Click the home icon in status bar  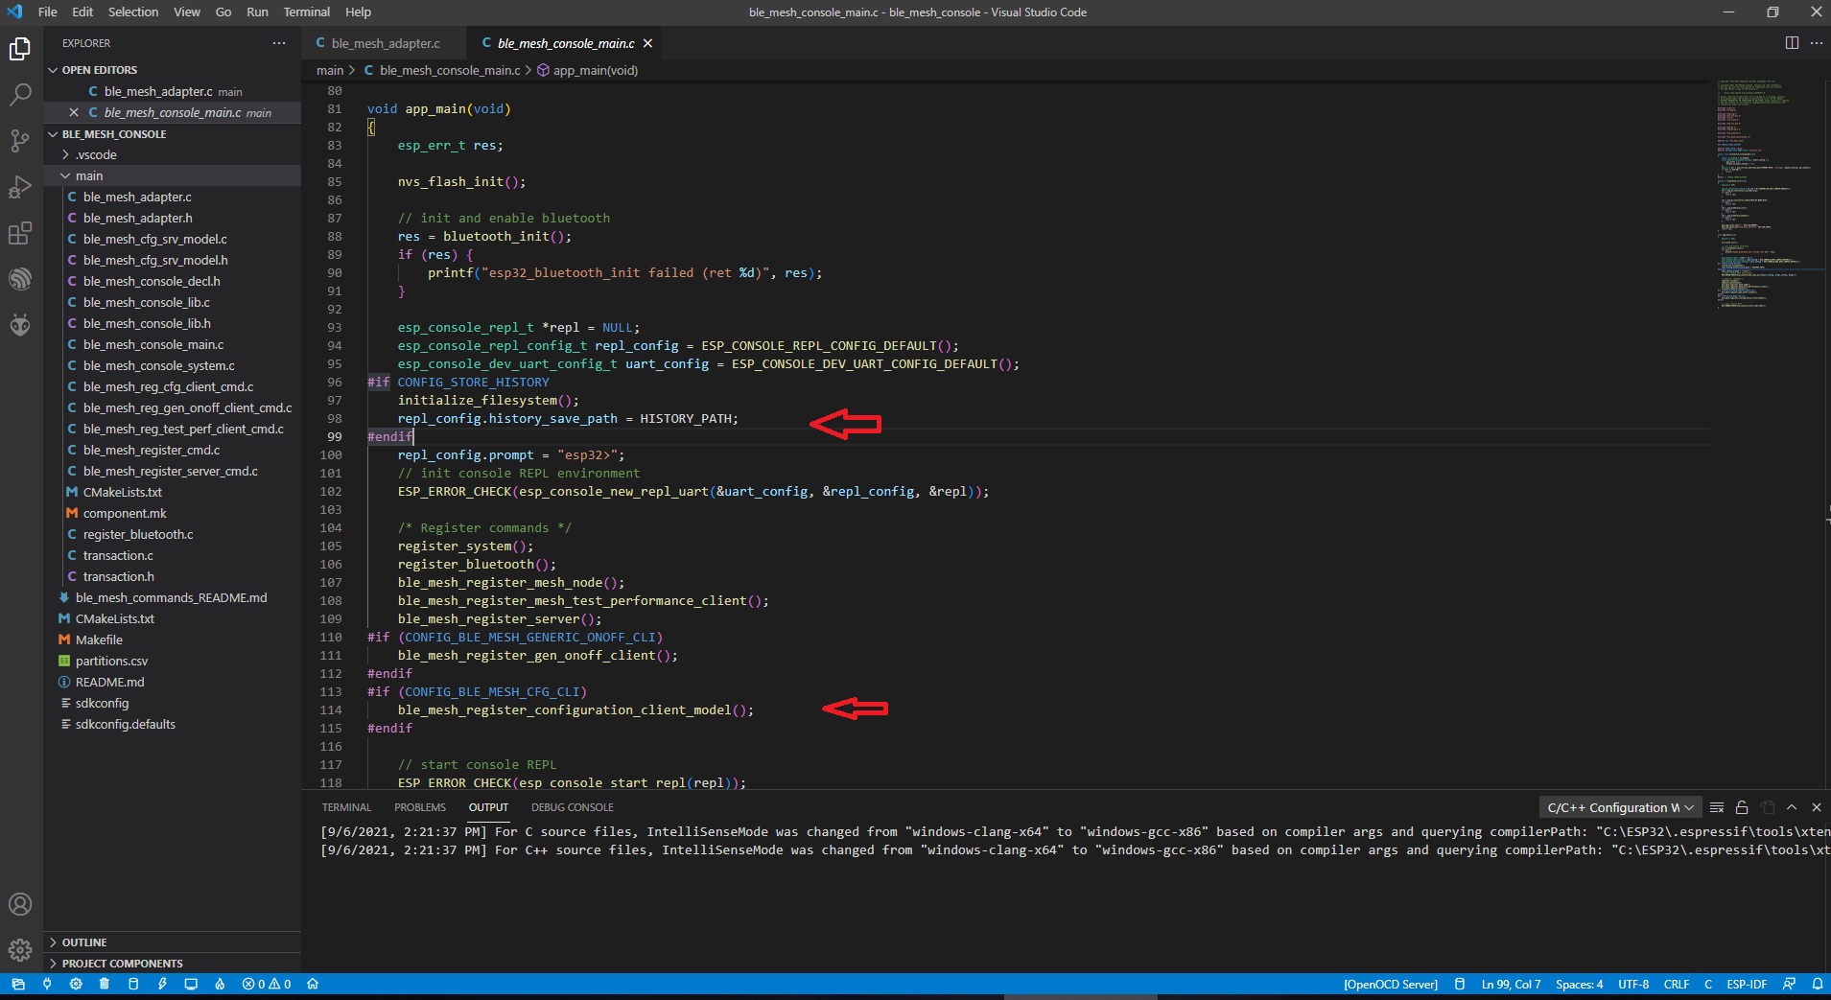pos(313,984)
